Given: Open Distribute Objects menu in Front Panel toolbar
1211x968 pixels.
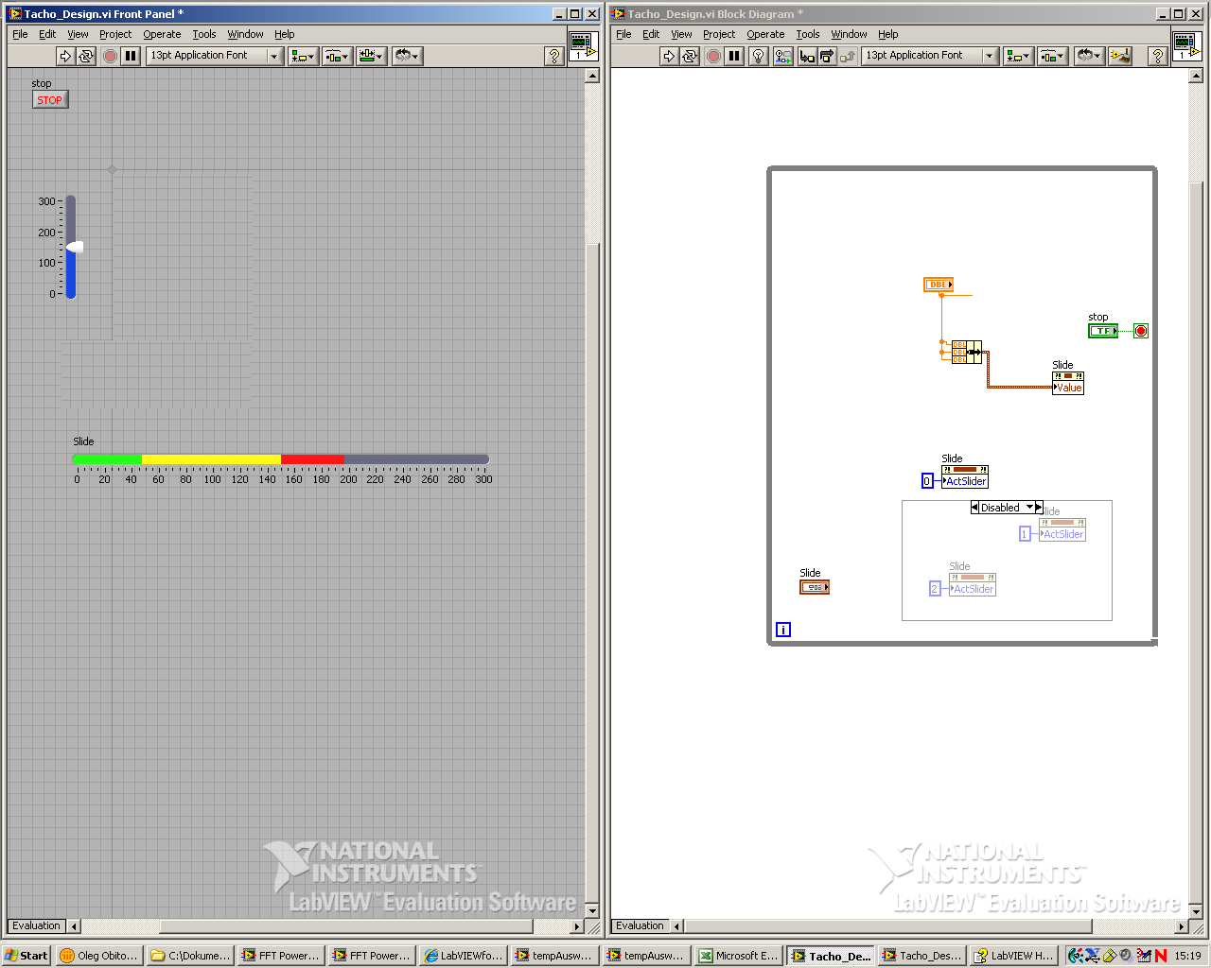Looking at the screenshot, I should [x=337, y=56].
